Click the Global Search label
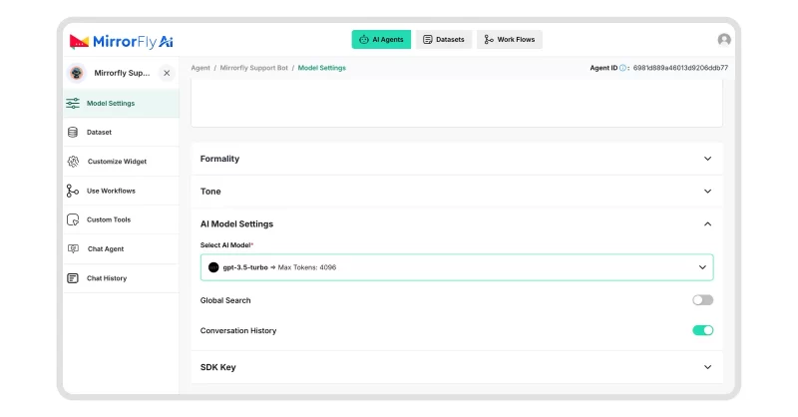 click(225, 300)
